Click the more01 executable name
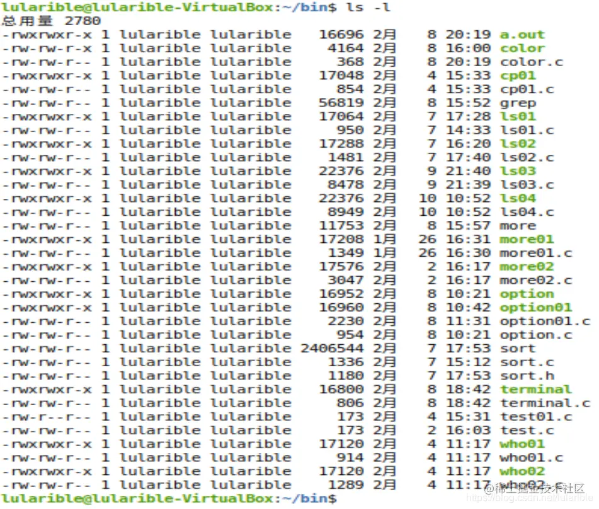 click(x=527, y=239)
